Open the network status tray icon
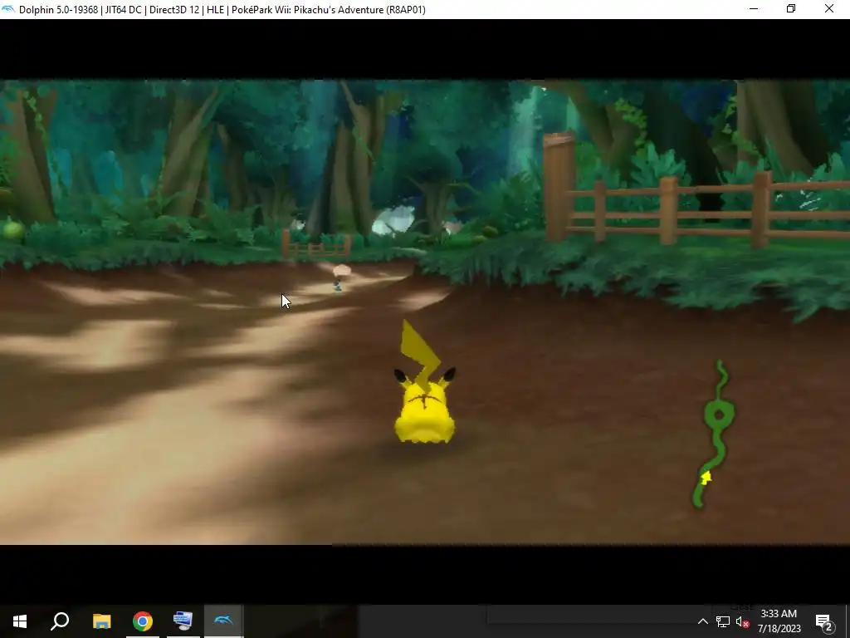Viewport: 850px width, 638px height. coord(723,621)
